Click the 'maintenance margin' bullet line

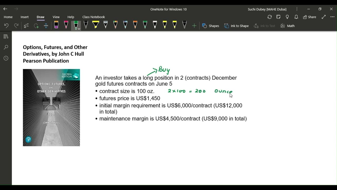tap(171, 118)
